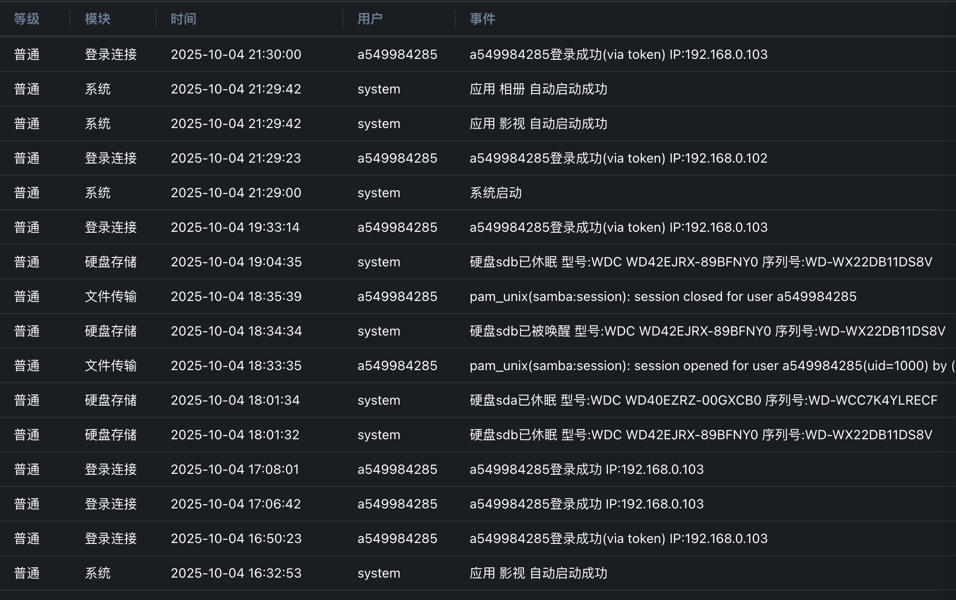The height and width of the screenshot is (600, 956).
Task: Select the 系统启动 log entry
Action: tap(495, 193)
